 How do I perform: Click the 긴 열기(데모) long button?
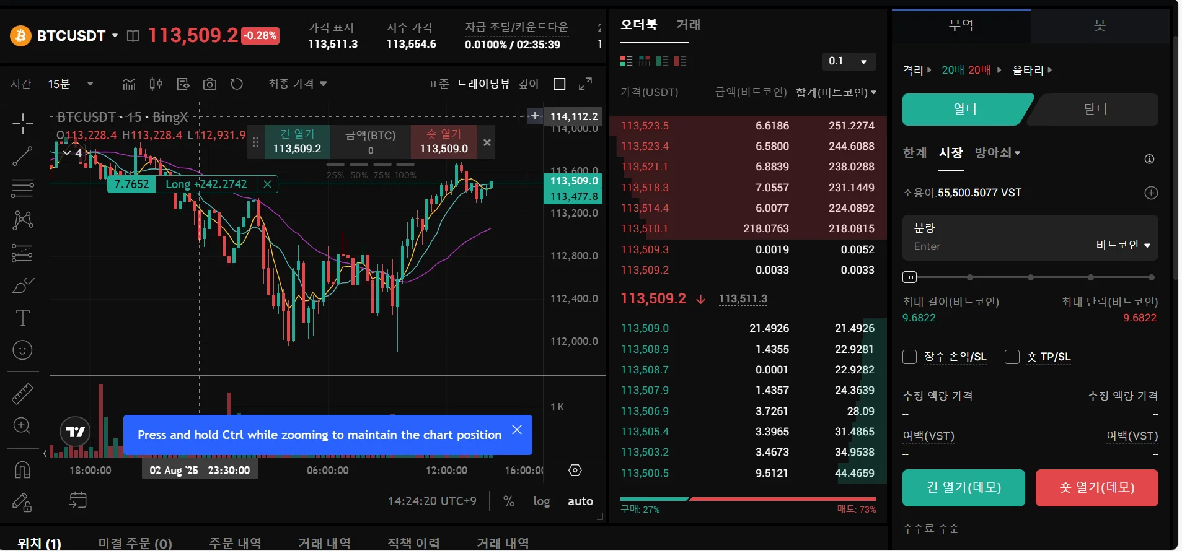coord(964,488)
